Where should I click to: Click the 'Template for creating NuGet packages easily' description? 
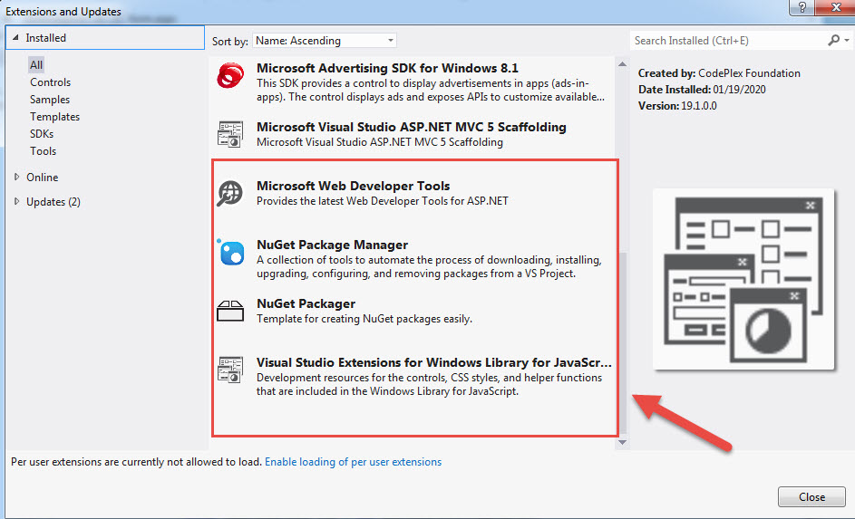tap(364, 319)
